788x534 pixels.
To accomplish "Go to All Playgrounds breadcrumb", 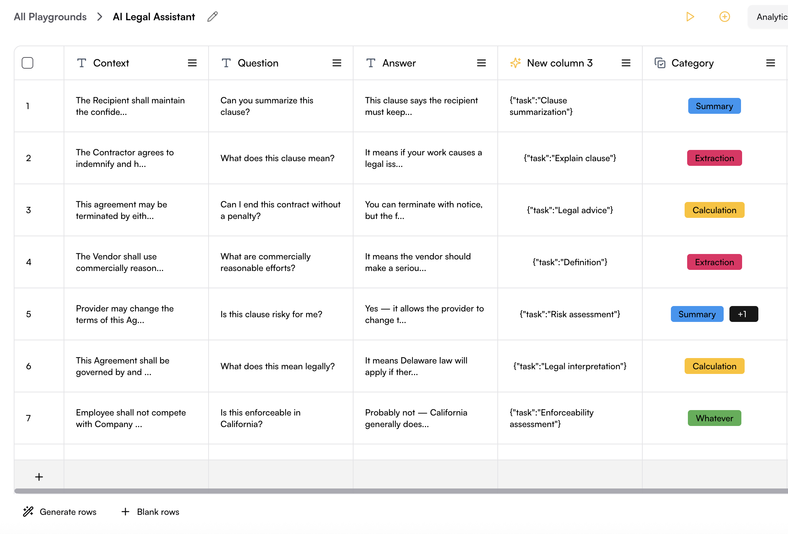I will pyautogui.click(x=50, y=17).
